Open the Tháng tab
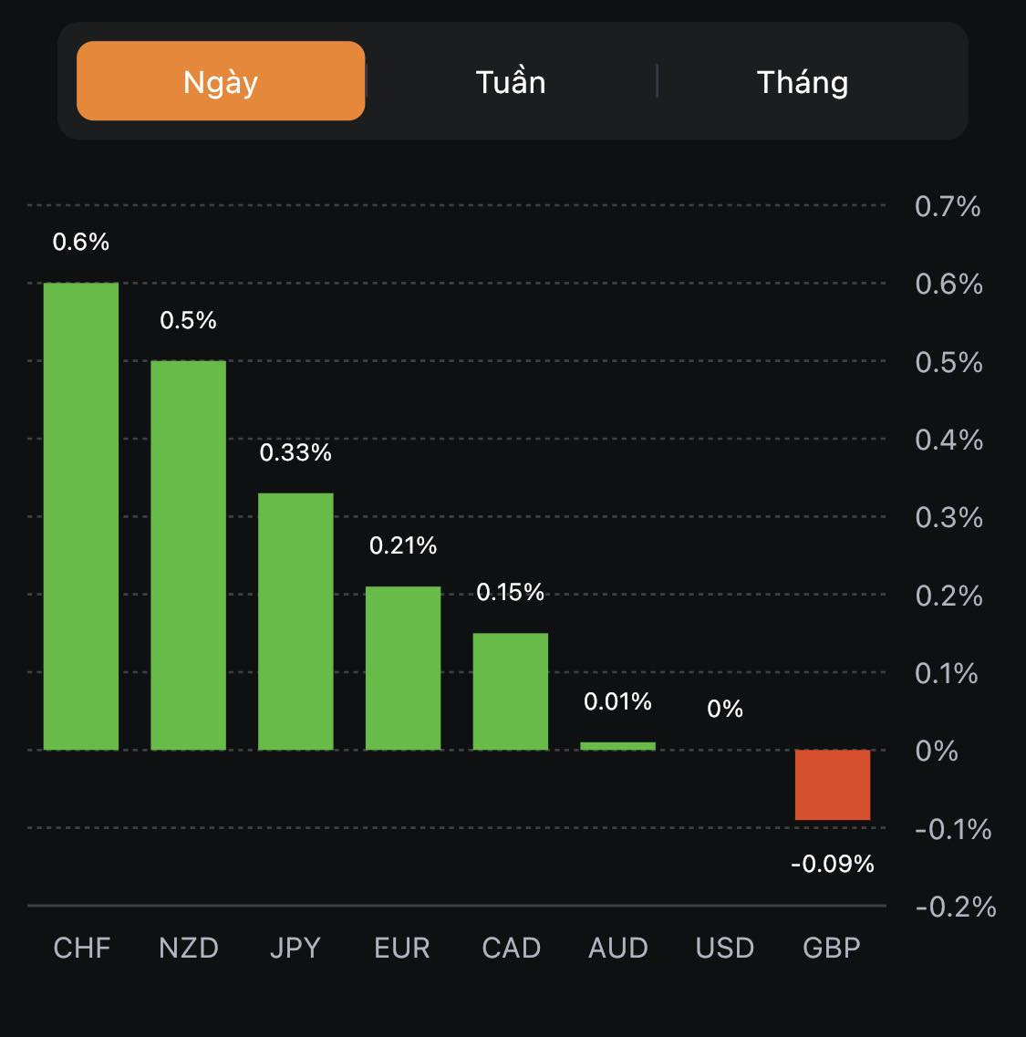The image size is (1026, 1037). pyautogui.click(x=803, y=82)
